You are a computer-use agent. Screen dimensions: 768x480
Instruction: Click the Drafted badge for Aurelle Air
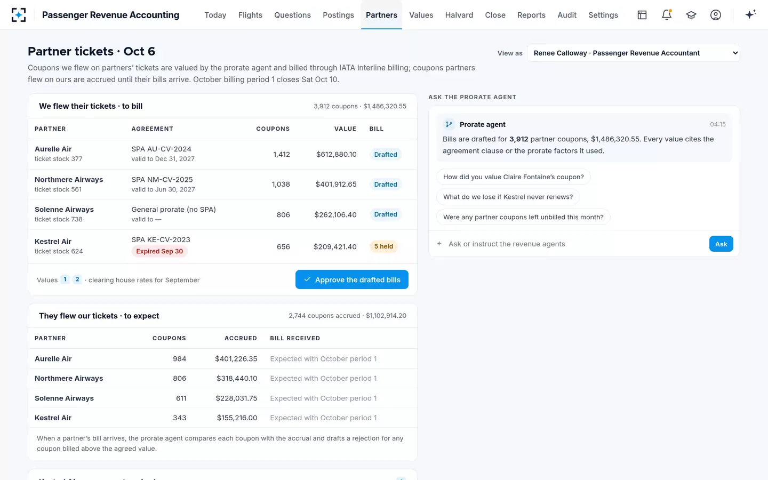[386, 155]
